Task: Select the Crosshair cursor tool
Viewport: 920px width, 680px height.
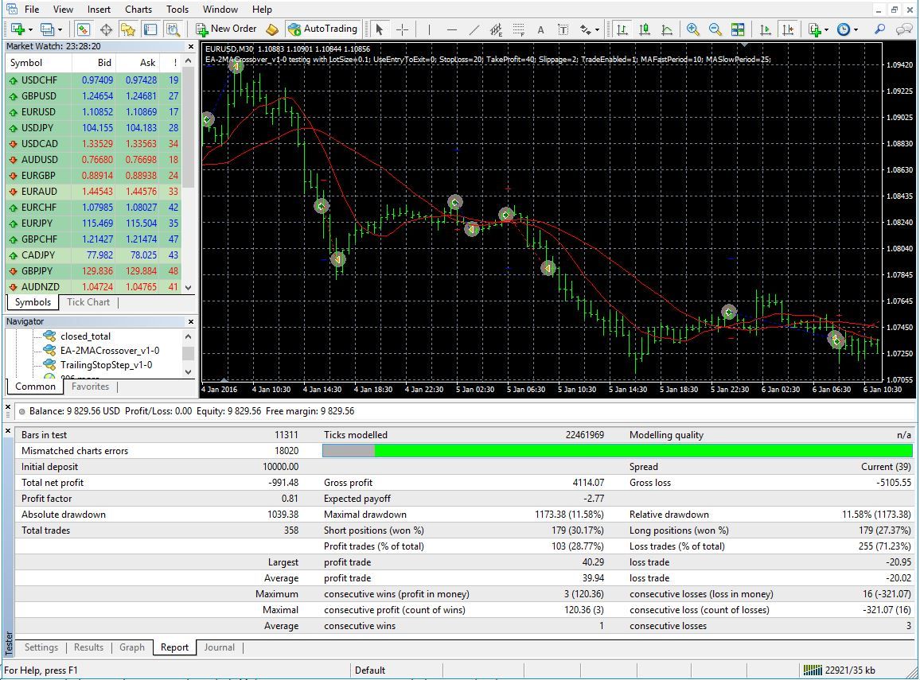Action: point(402,29)
